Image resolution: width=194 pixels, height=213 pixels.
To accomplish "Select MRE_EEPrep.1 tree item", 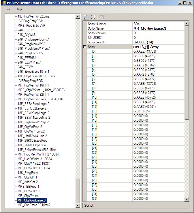I will [28, 187].
